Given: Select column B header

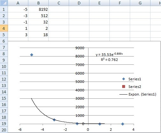Looking at the screenshot, I should coord(38,3).
